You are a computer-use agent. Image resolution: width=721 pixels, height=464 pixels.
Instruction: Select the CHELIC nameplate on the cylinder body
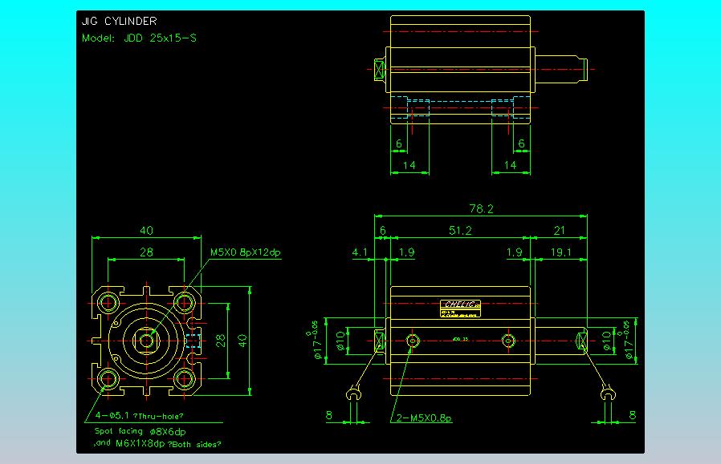coord(460,309)
